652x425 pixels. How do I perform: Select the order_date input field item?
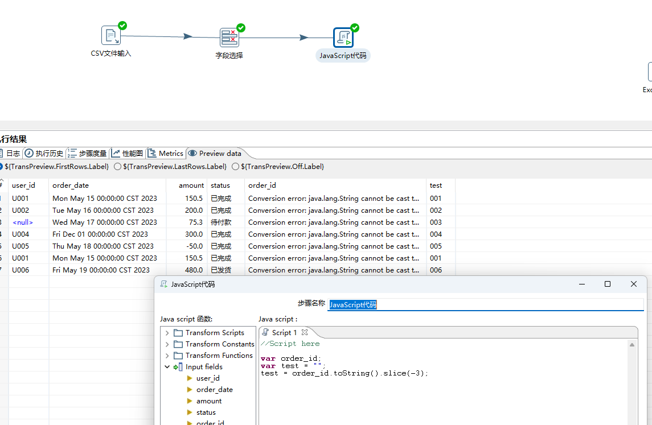point(214,390)
